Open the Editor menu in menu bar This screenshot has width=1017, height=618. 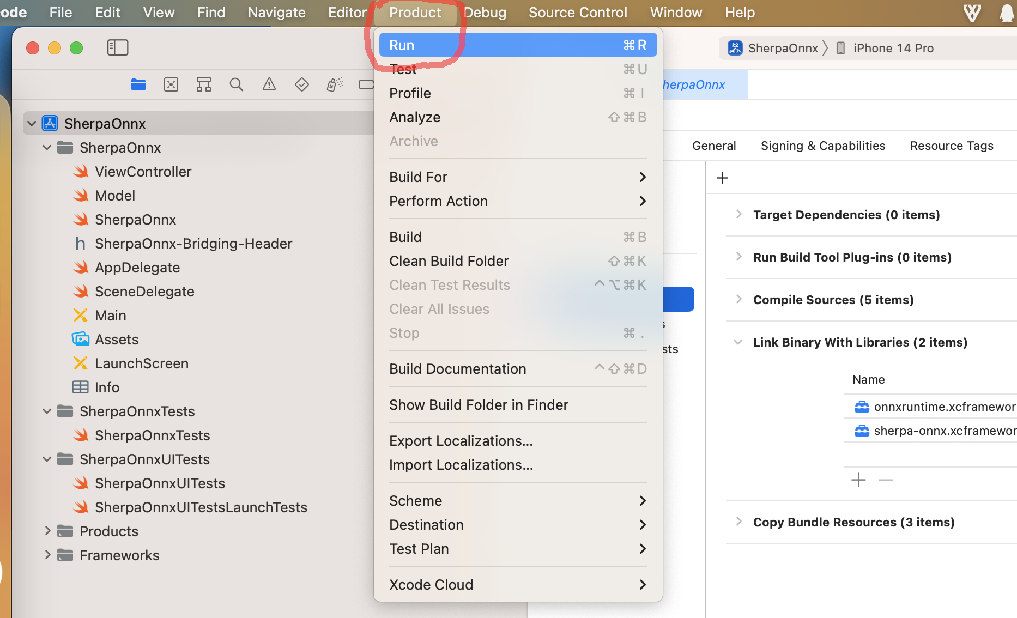347,13
